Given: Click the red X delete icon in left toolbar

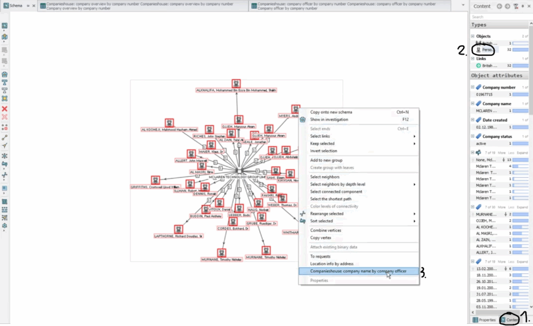Looking at the screenshot, I should click(4, 109).
